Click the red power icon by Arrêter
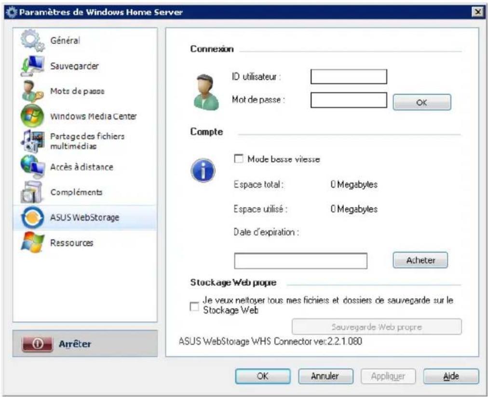The image size is (488, 397). click(38, 344)
